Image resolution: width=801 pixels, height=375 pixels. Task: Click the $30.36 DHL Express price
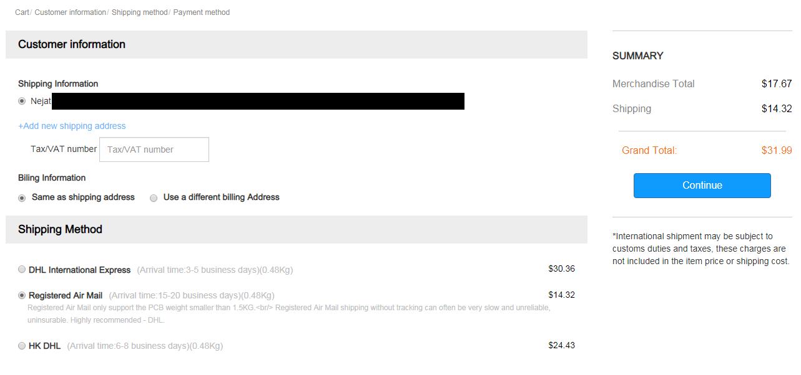(x=561, y=269)
